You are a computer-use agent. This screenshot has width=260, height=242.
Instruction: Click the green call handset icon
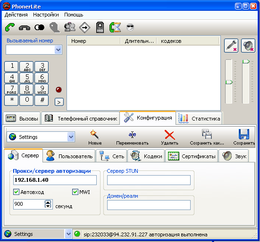click(10, 27)
